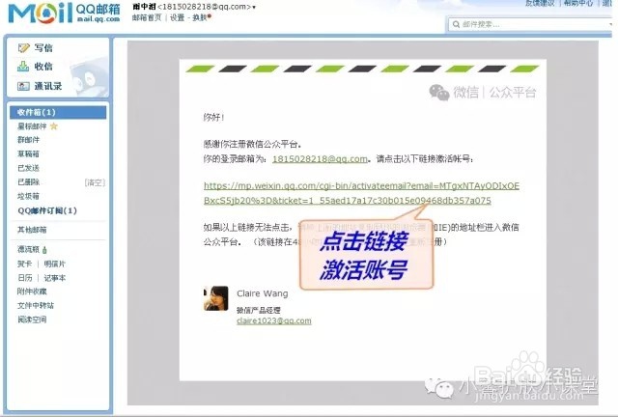618x417 pixels.
Task: Click 收信 receive mail button
Action: click(43, 67)
